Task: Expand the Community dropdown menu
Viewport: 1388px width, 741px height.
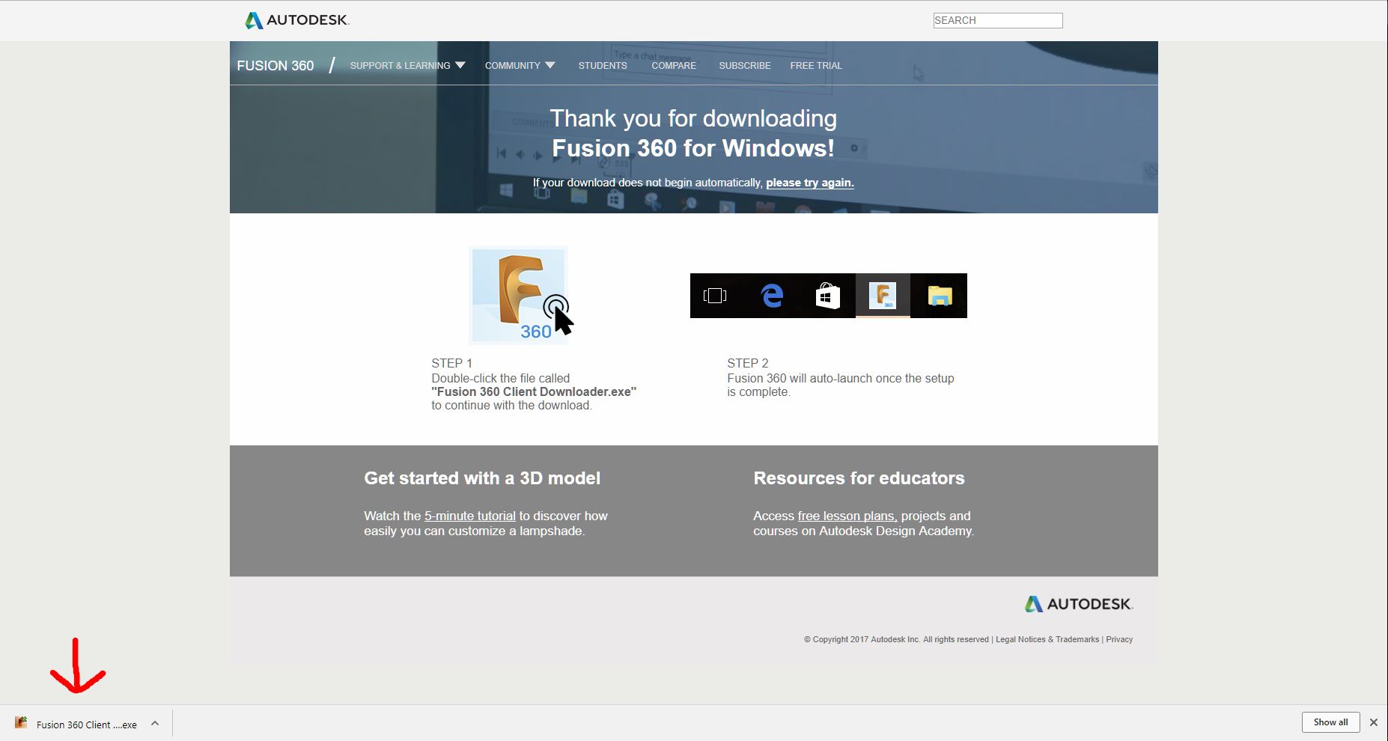Action: point(520,66)
